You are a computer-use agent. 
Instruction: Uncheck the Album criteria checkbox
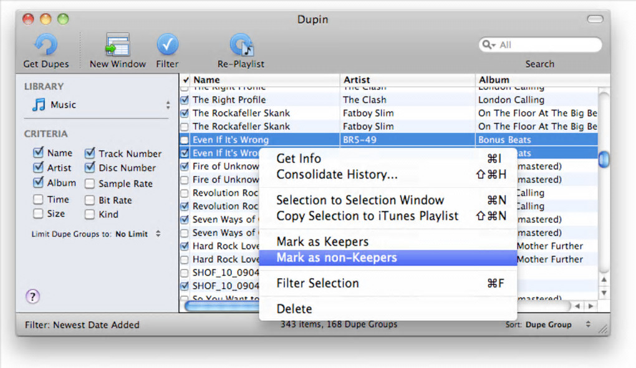[38, 183]
